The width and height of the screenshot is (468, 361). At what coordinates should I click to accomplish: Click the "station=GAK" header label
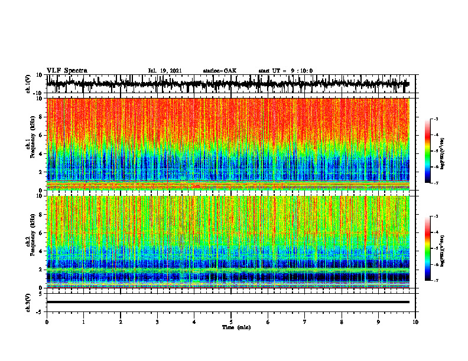click(220, 71)
